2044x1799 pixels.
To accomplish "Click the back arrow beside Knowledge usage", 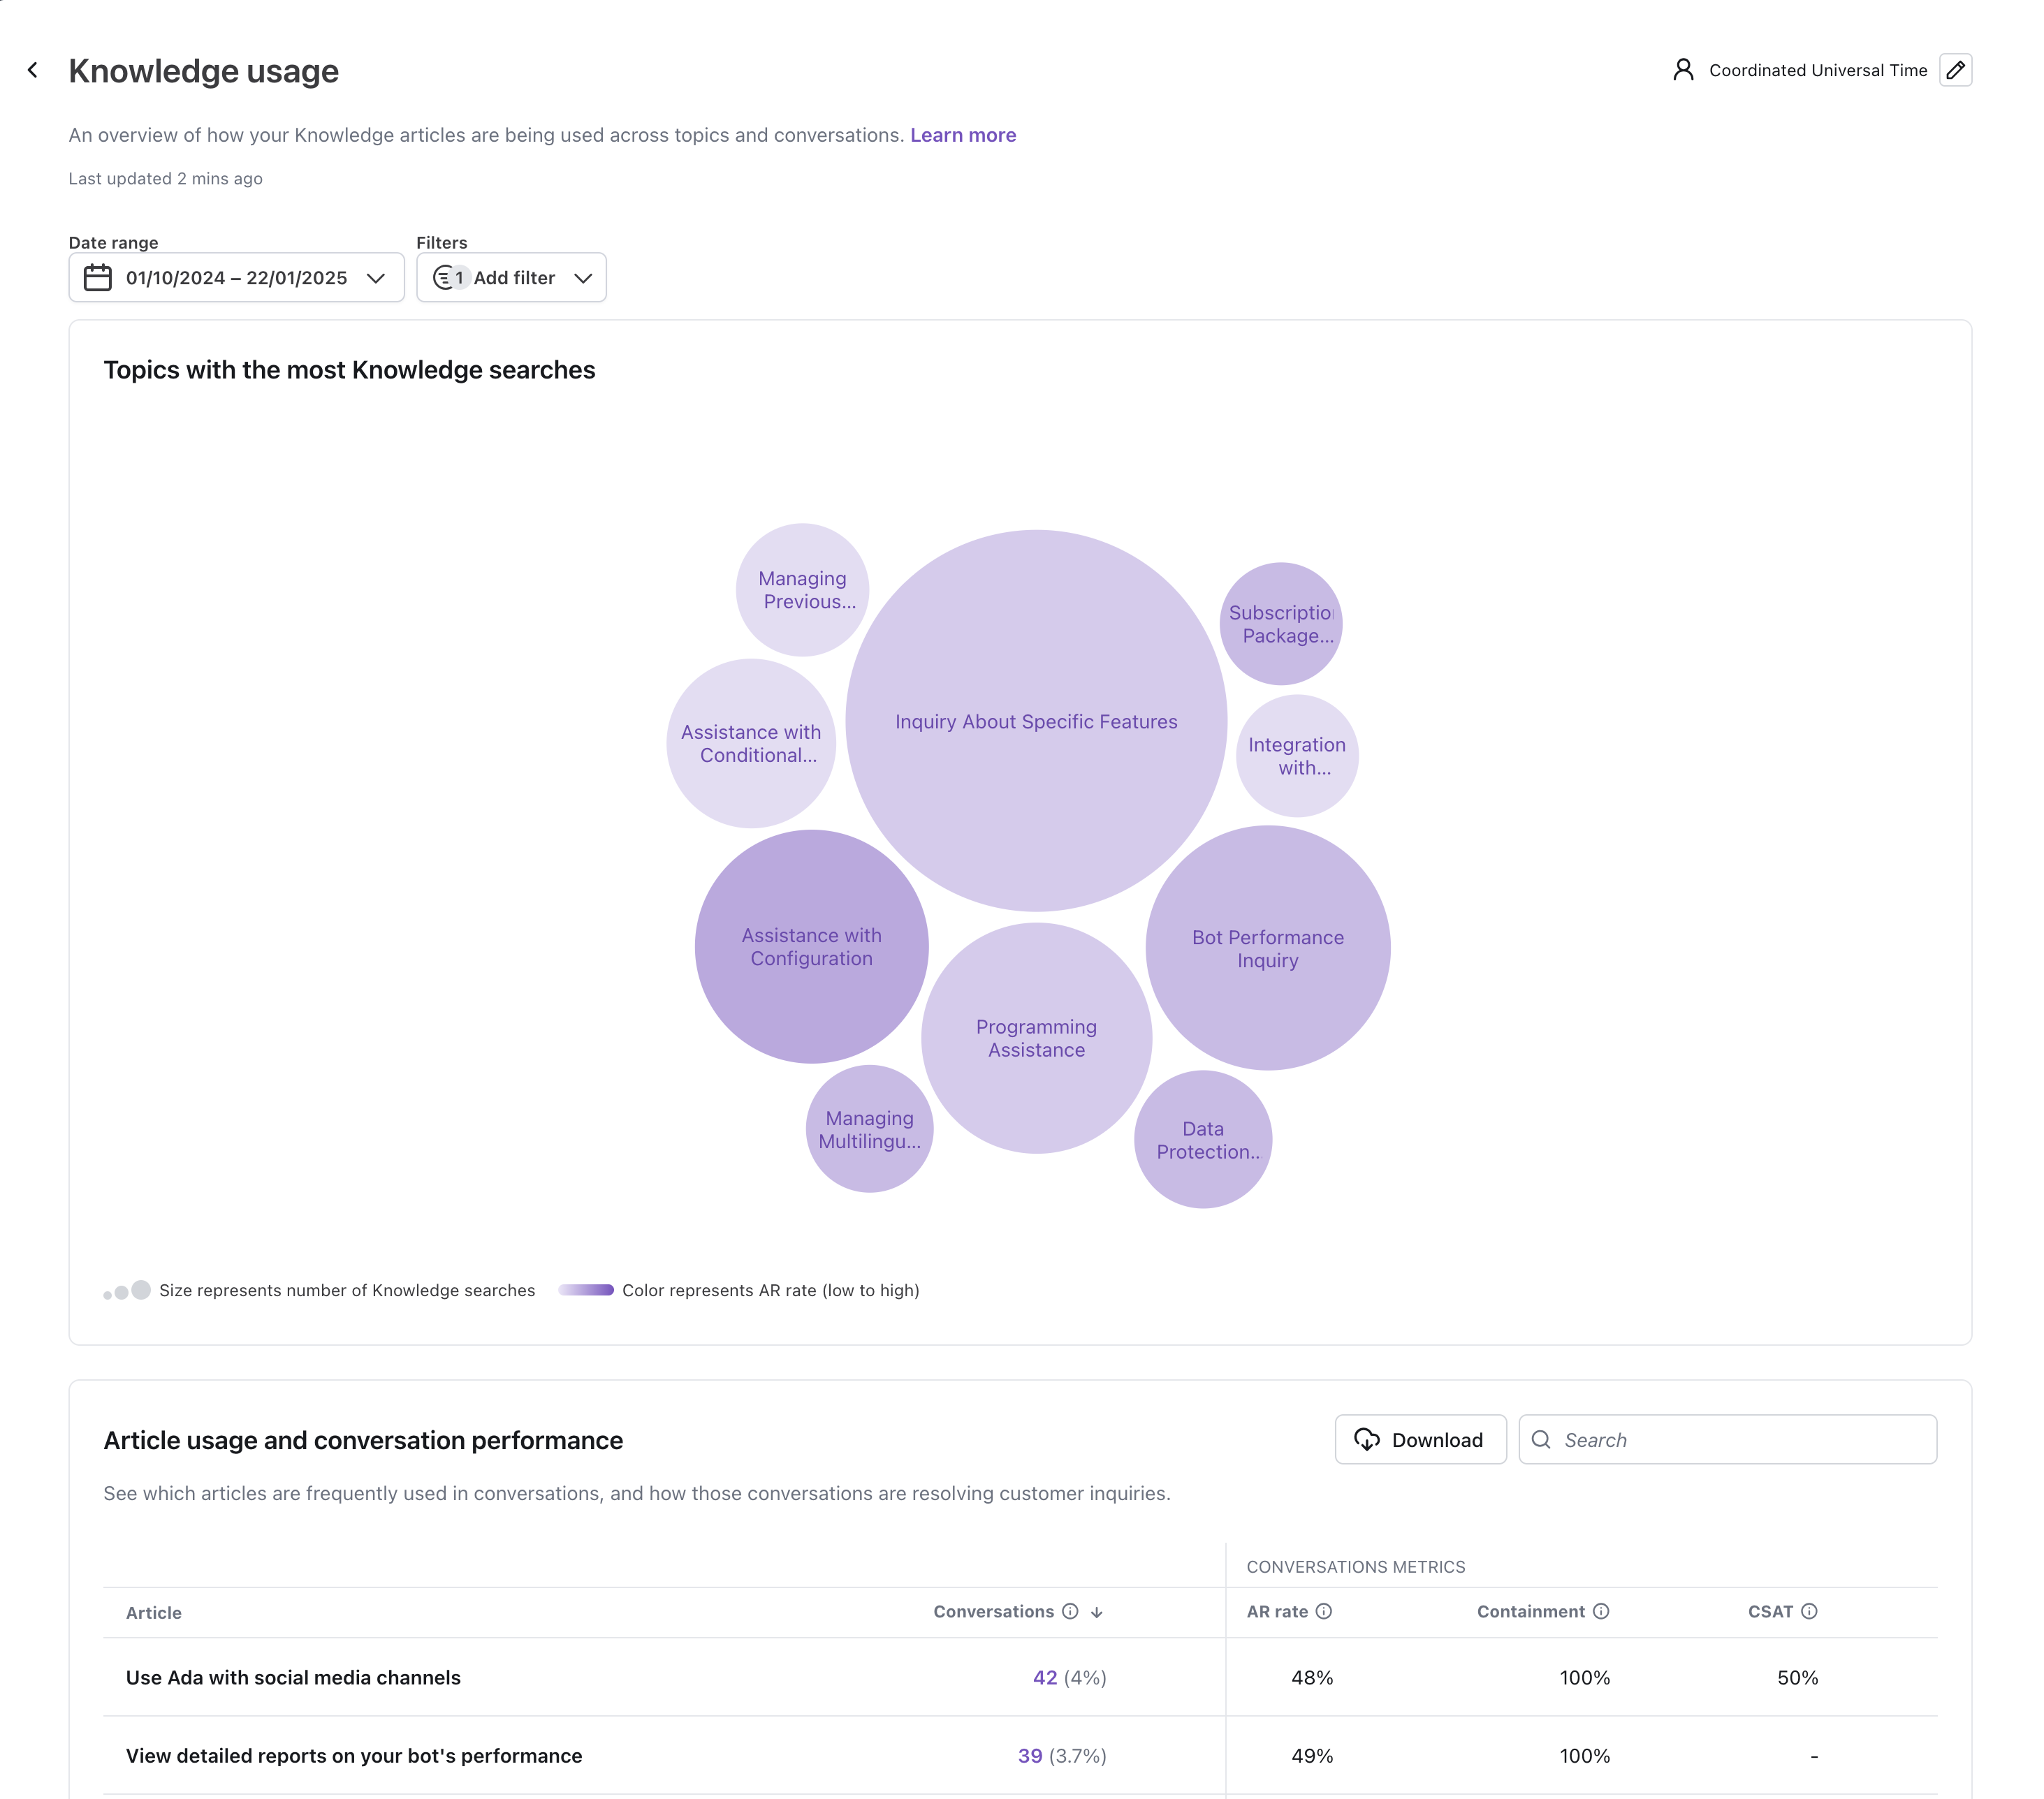I will point(33,70).
